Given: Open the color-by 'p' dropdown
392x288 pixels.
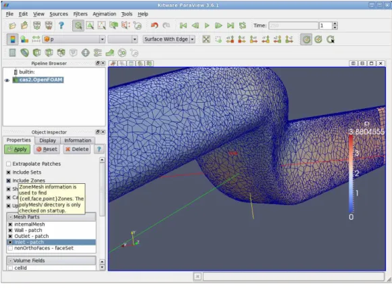Looking at the screenshot, I should 74,39.
